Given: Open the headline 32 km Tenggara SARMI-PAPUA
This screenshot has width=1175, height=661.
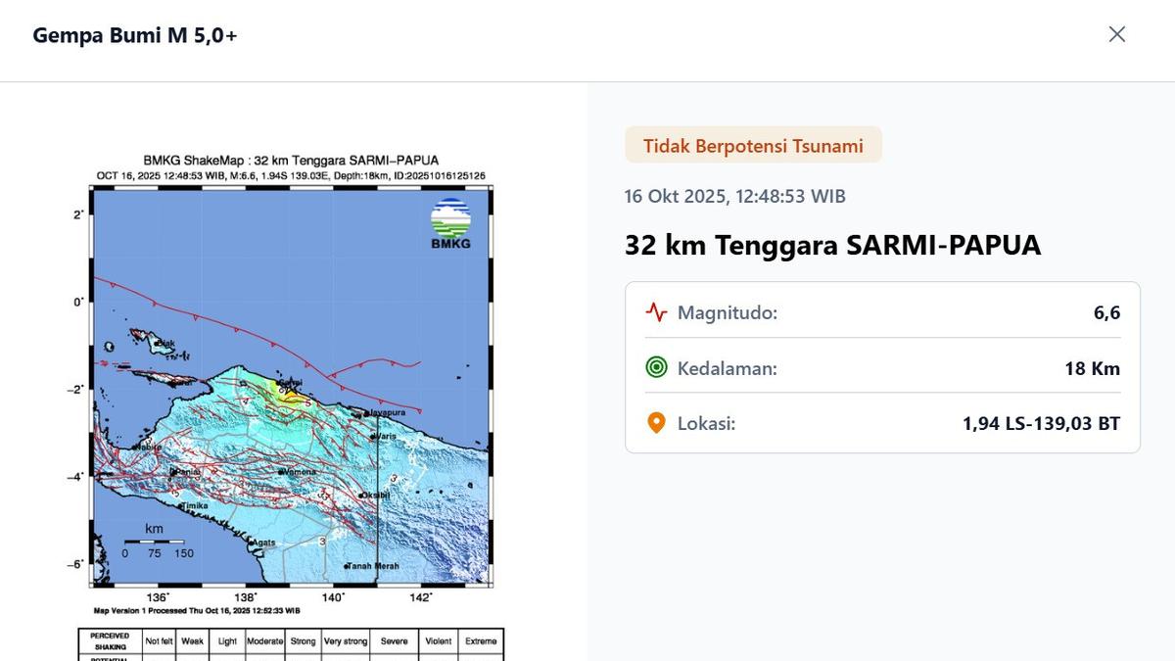Looking at the screenshot, I should click(833, 245).
